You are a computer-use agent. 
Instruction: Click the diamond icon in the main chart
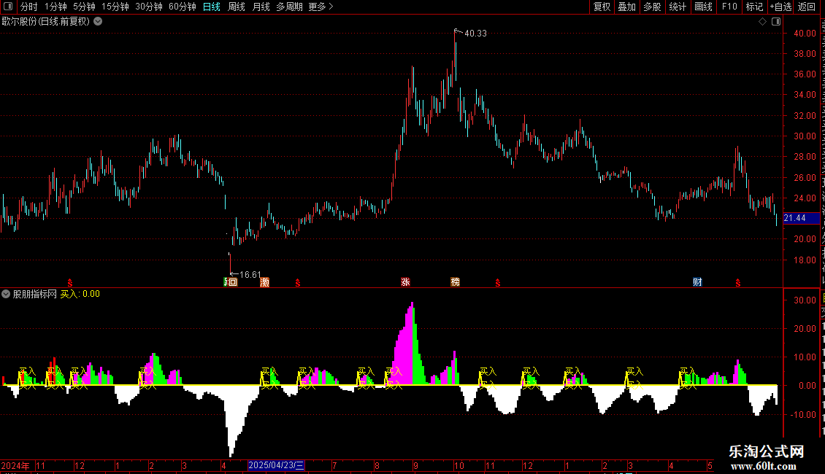pos(762,22)
